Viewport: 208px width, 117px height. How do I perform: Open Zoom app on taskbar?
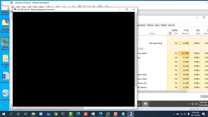pos(41,114)
